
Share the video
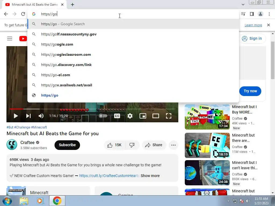(x=154, y=145)
